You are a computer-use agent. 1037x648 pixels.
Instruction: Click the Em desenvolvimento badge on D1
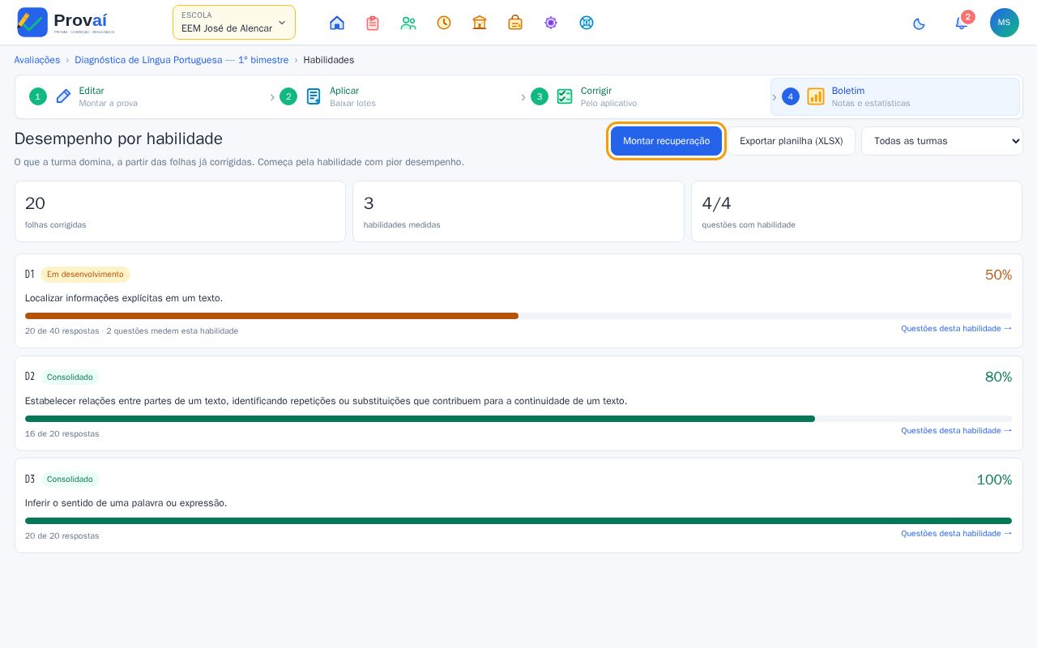85,275
